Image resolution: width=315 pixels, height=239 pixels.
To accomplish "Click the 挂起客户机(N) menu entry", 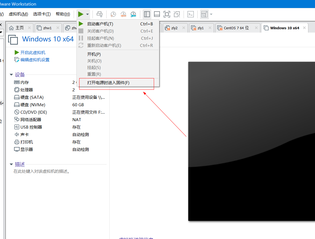I will 118,38.
